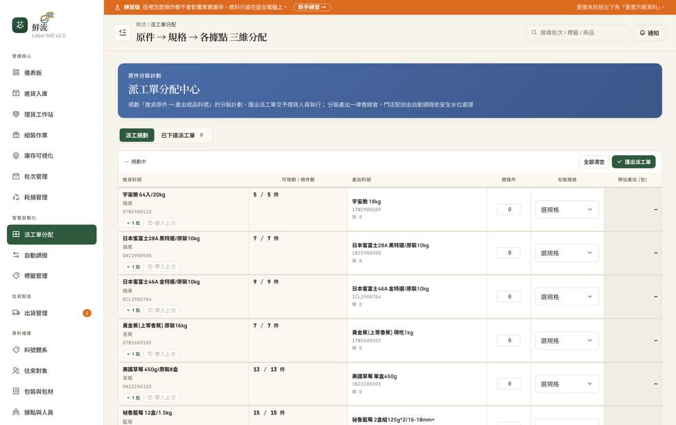Click the 組裝作業 gift box icon

[16, 135]
